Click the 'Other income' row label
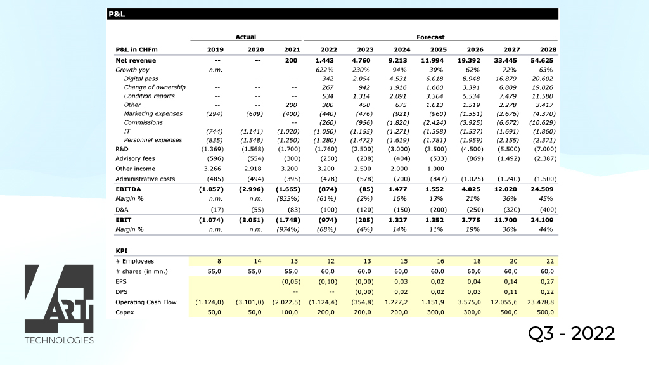The image size is (649, 365). pyautogui.click(x=136, y=169)
